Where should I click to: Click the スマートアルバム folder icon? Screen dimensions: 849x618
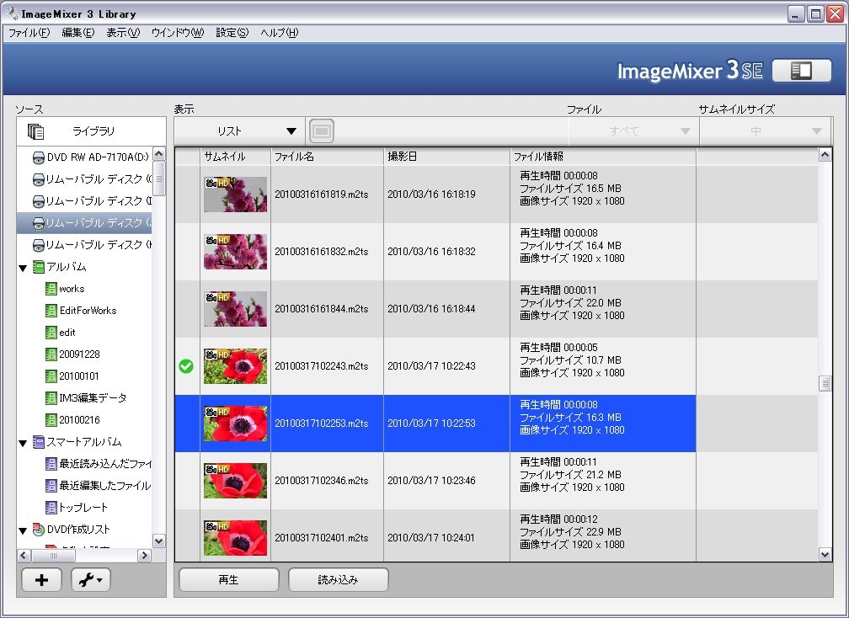click(x=39, y=442)
